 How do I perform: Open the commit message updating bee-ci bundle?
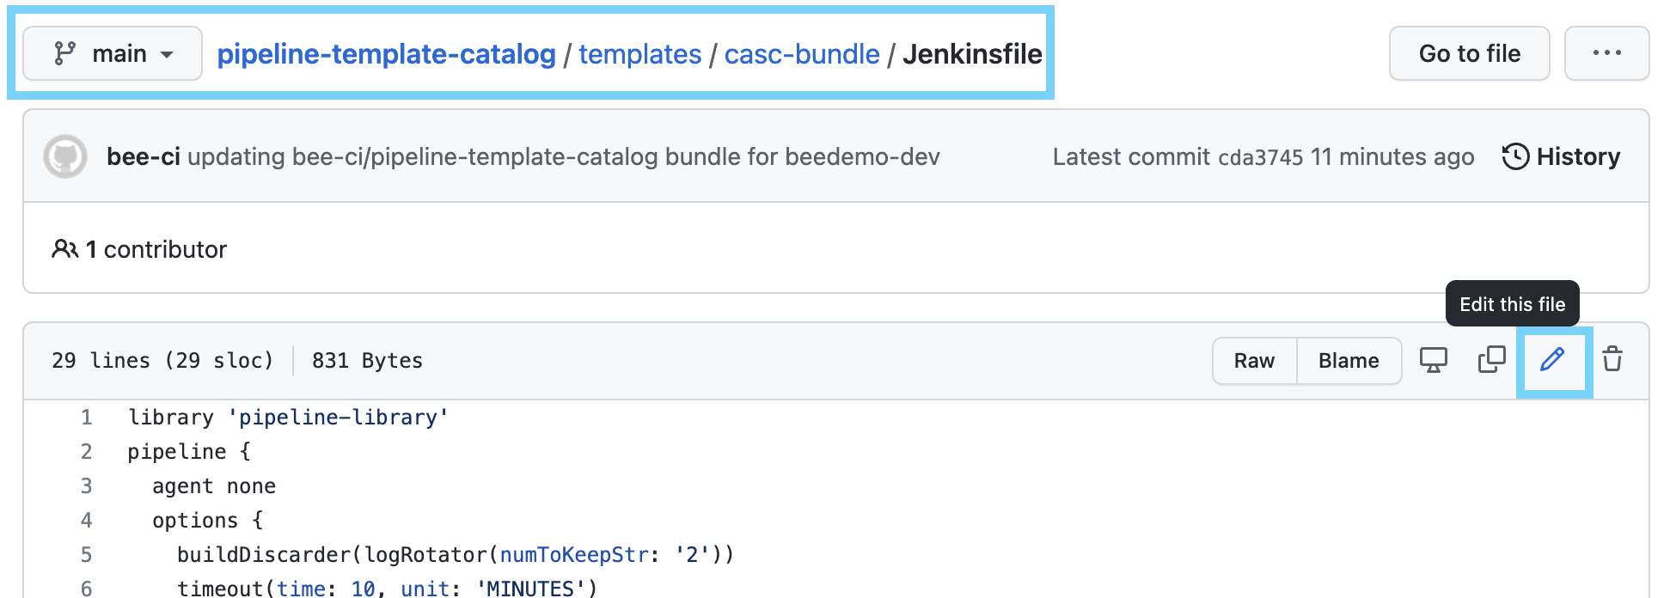tap(564, 156)
